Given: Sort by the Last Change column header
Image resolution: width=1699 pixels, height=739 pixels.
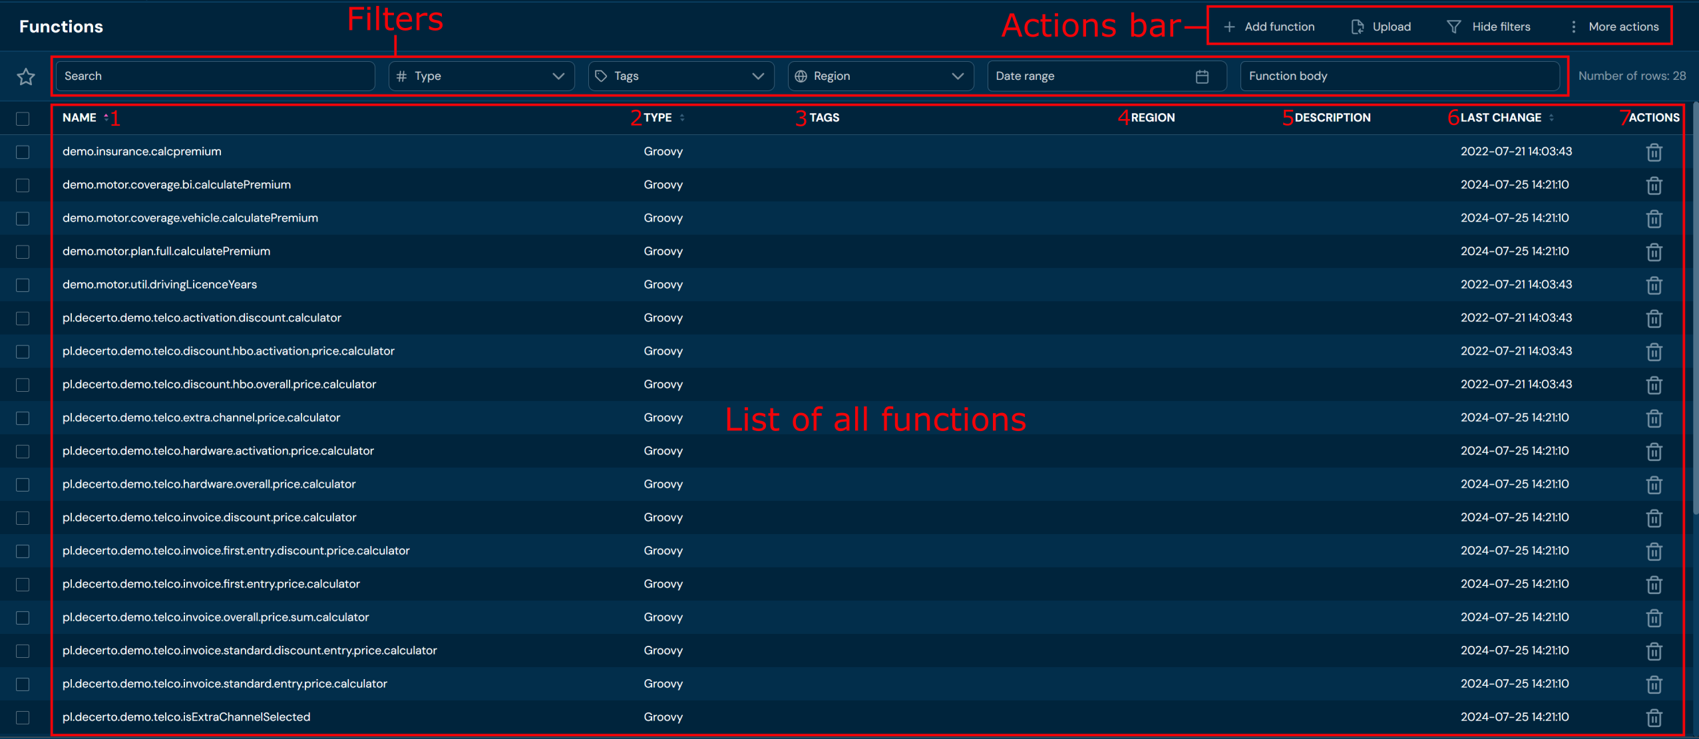Looking at the screenshot, I should coord(1501,118).
